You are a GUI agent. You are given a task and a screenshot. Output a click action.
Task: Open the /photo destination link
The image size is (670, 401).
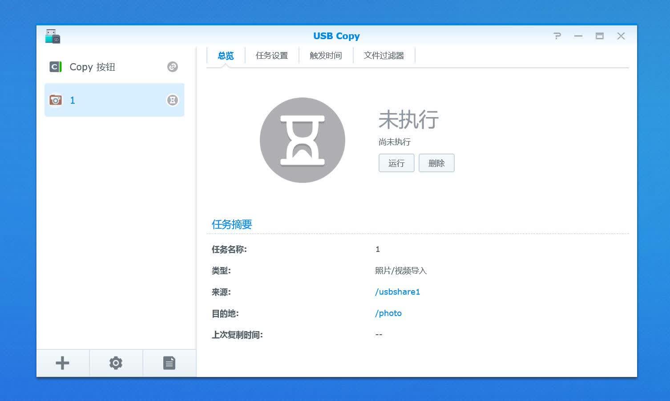click(388, 313)
